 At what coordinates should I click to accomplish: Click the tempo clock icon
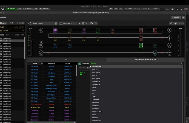(176, 23)
